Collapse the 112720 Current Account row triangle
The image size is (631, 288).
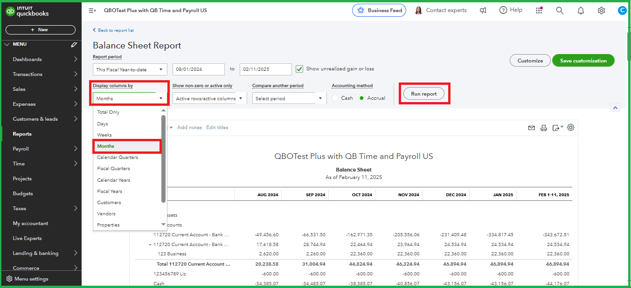150,245
